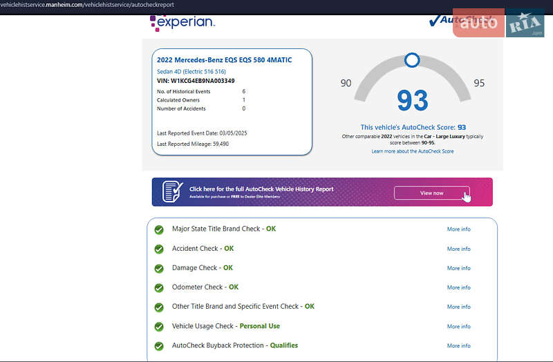Image resolution: width=553 pixels, height=362 pixels.
Task: Click green checkmark beside Damage Check
Action: pos(159,268)
